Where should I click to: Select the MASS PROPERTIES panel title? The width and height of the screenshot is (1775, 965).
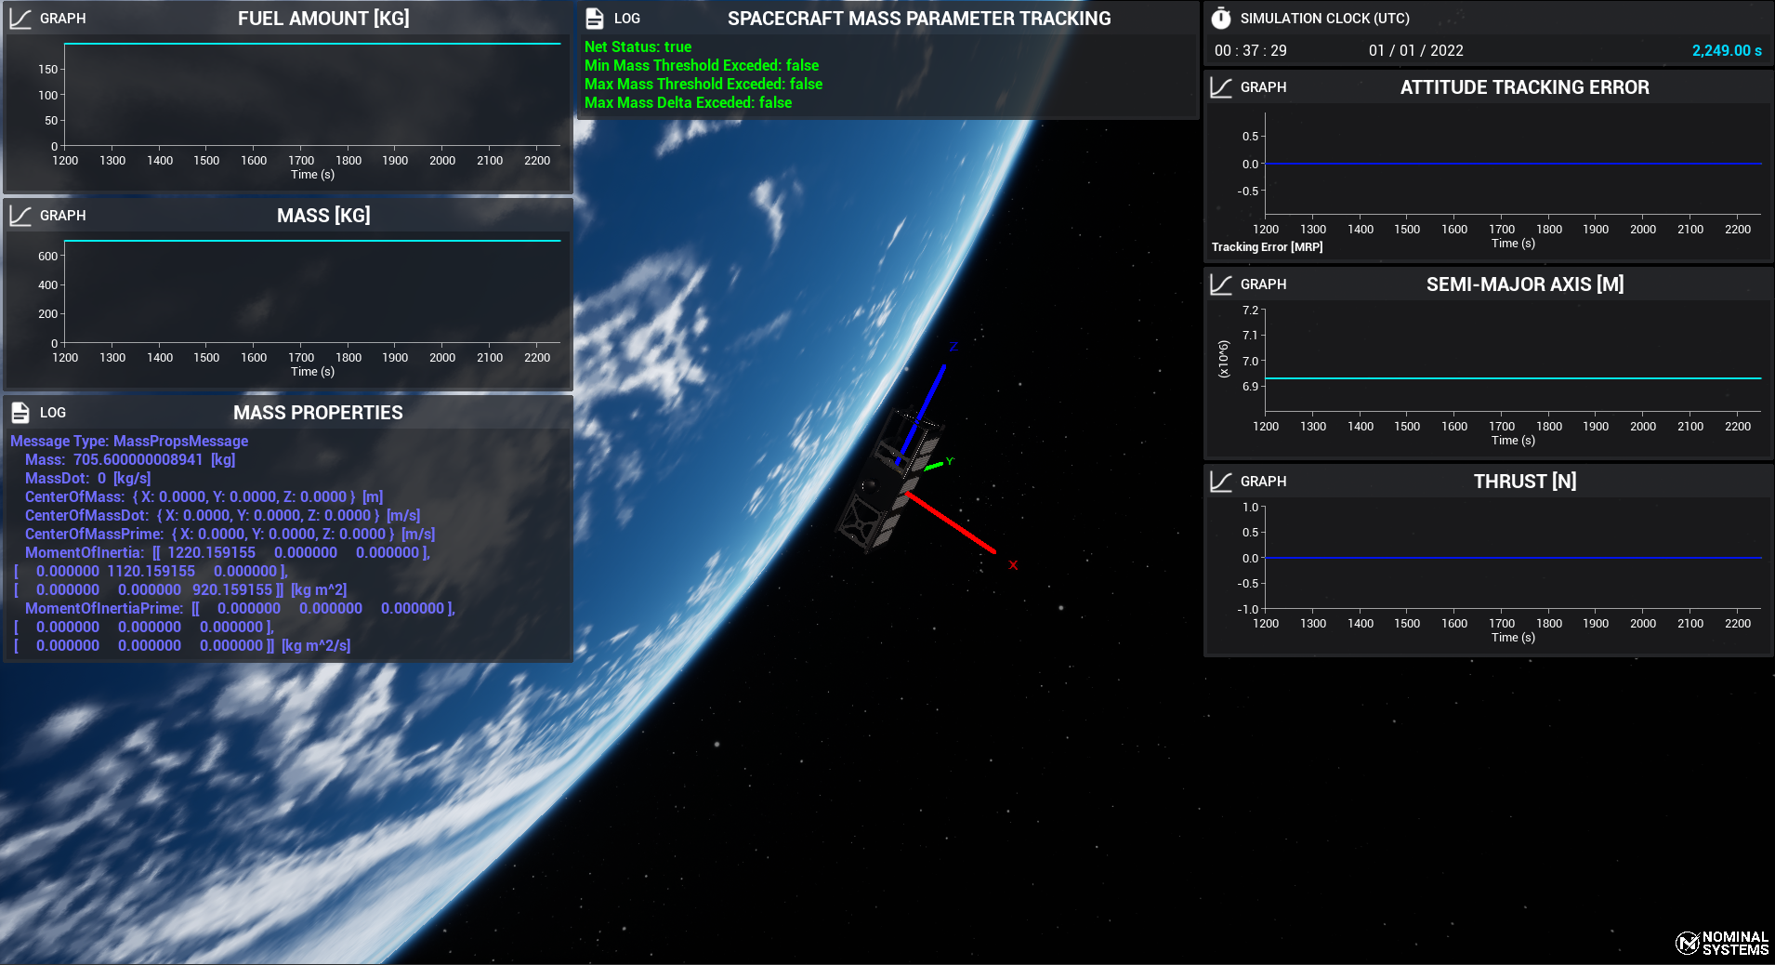click(318, 413)
